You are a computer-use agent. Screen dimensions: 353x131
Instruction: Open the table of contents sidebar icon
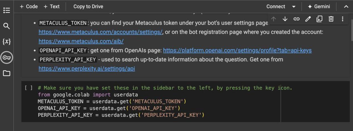coord(6,10)
